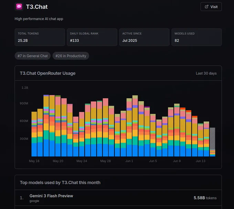Click the external-link icon in Visit button
The image size is (234, 209).
(x=206, y=7)
